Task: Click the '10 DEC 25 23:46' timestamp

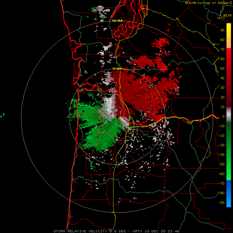Action: coord(162,231)
